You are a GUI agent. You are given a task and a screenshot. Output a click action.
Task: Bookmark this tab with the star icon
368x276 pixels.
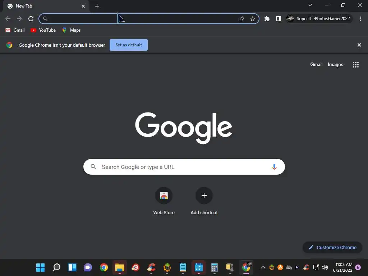click(x=253, y=19)
